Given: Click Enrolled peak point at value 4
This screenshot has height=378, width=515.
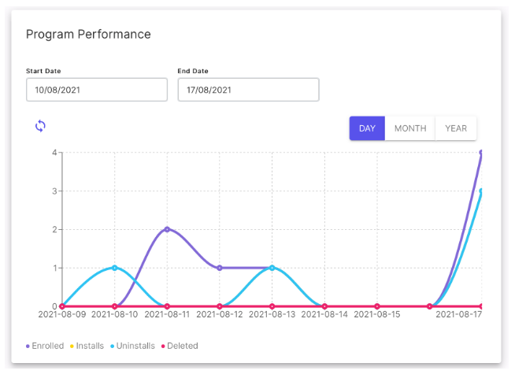Looking at the screenshot, I should point(481,153).
